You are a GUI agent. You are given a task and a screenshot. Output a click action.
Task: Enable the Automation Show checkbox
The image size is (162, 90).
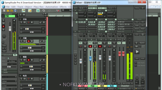8,58
